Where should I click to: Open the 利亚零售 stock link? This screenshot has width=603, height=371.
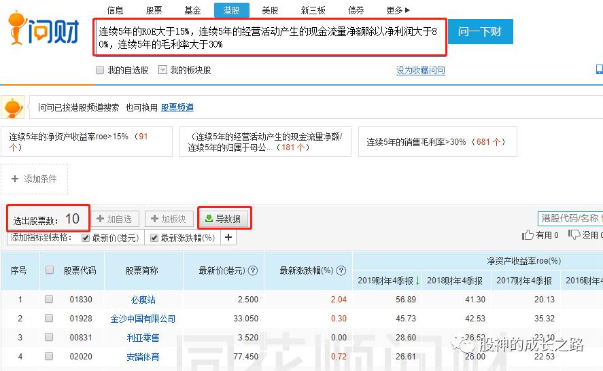pos(143,338)
